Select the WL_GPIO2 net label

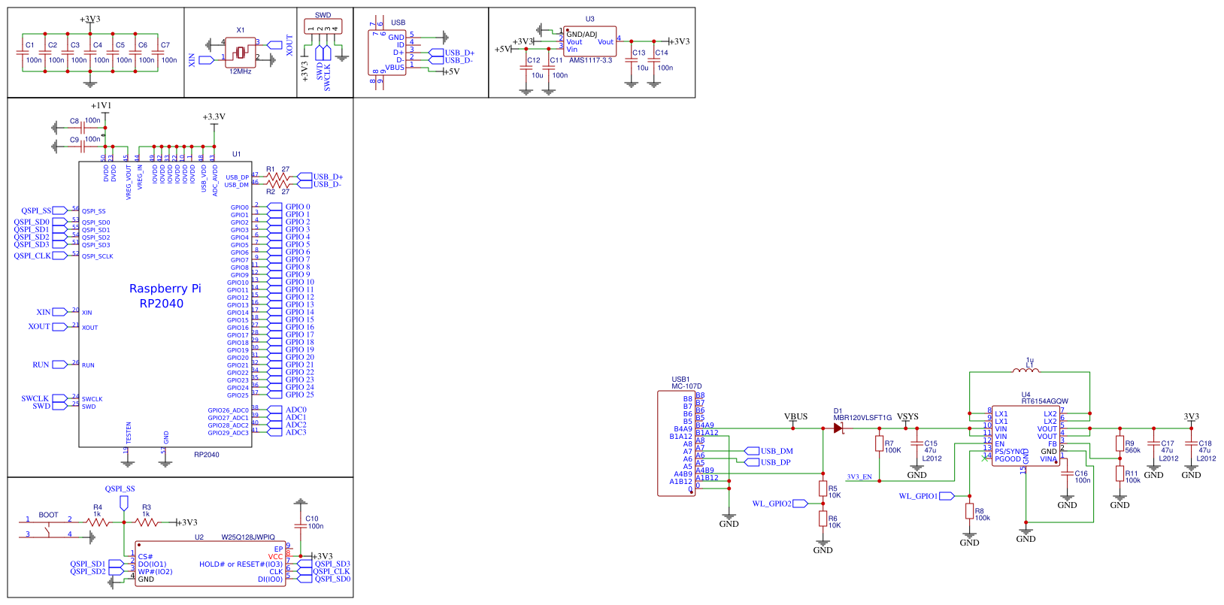[771, 504]
